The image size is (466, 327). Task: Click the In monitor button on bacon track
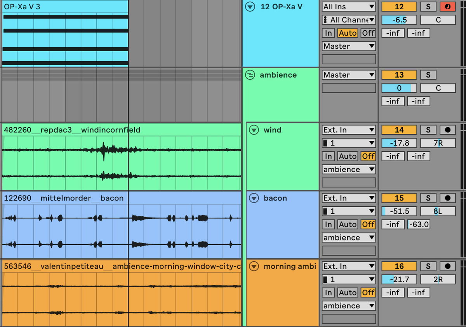tap(328, 224)
